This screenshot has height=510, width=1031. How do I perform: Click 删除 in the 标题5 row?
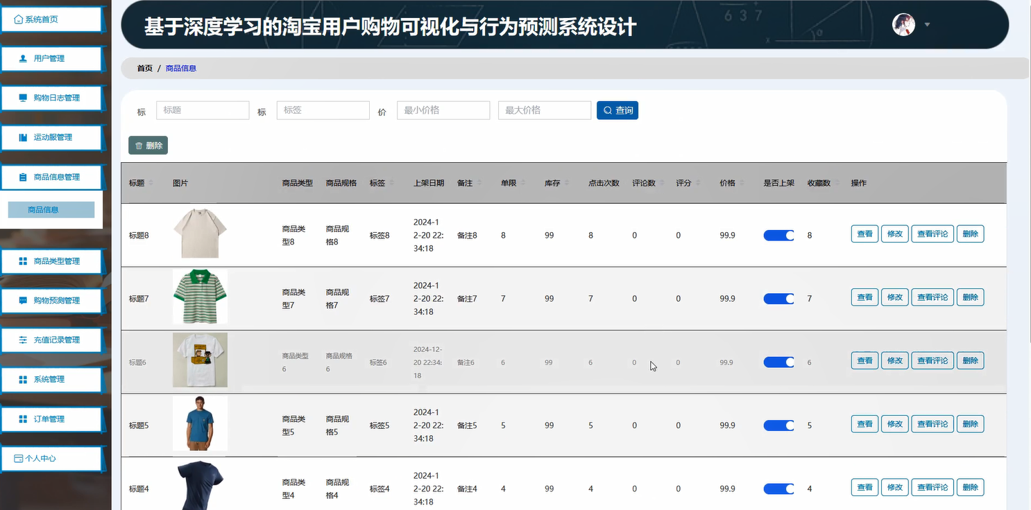pos(970,424)
